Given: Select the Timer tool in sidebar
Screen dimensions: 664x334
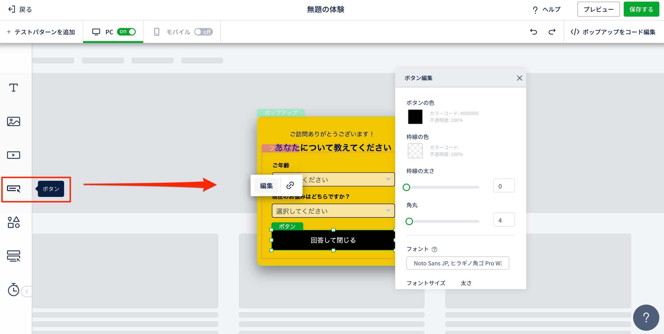Looking at the screenshot, I should pyautogui.click(x=14, y=290).
